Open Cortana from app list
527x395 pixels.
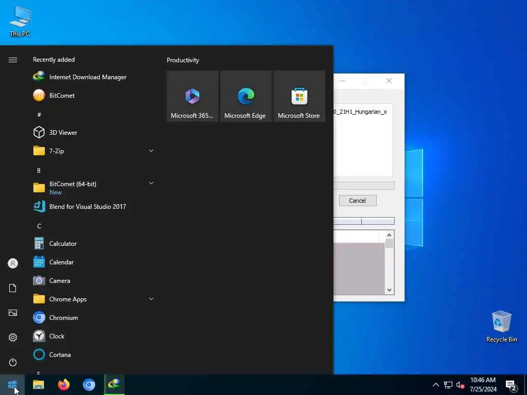pos(94,354)
